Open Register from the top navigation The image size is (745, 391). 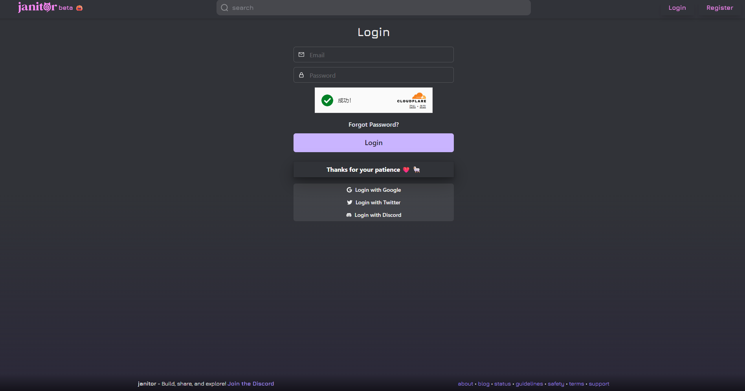point(719,8)
